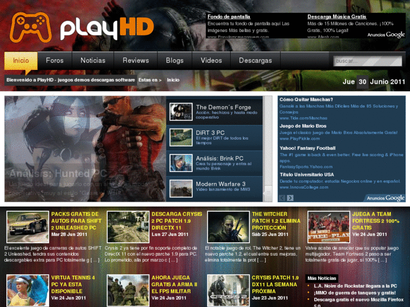Open the Virtua Tennis 4 thumbnail
Viewport: 410px width, 307px height.
[28, 290]
